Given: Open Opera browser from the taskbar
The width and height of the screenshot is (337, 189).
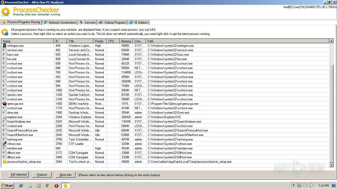Looking at the screenshot, I should tap(56, 186).
